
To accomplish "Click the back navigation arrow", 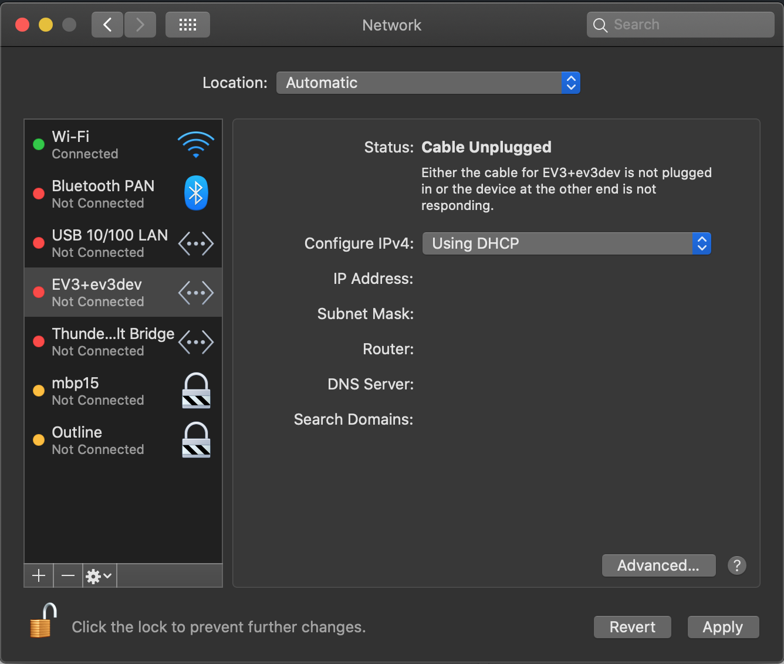I will (x=107, y=24).
